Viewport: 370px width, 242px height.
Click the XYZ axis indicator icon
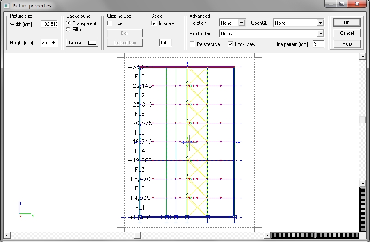(25, 209)
